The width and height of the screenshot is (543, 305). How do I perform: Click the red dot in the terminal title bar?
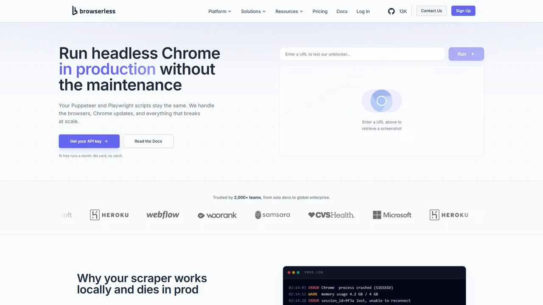(289, 272)
